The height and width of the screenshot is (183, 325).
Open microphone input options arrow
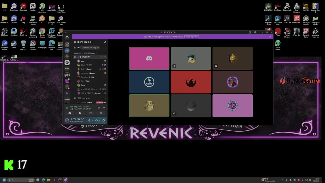click(x=92, y=120)
